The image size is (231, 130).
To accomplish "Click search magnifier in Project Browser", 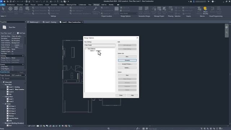I will point(3,78).
